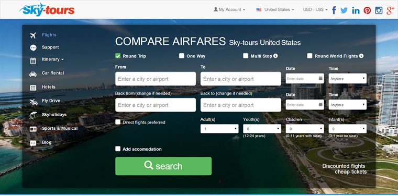Open the Instagram icon in header

379,10
